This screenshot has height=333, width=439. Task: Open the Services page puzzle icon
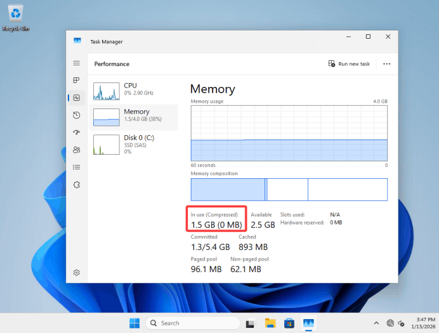click(76, 185)
